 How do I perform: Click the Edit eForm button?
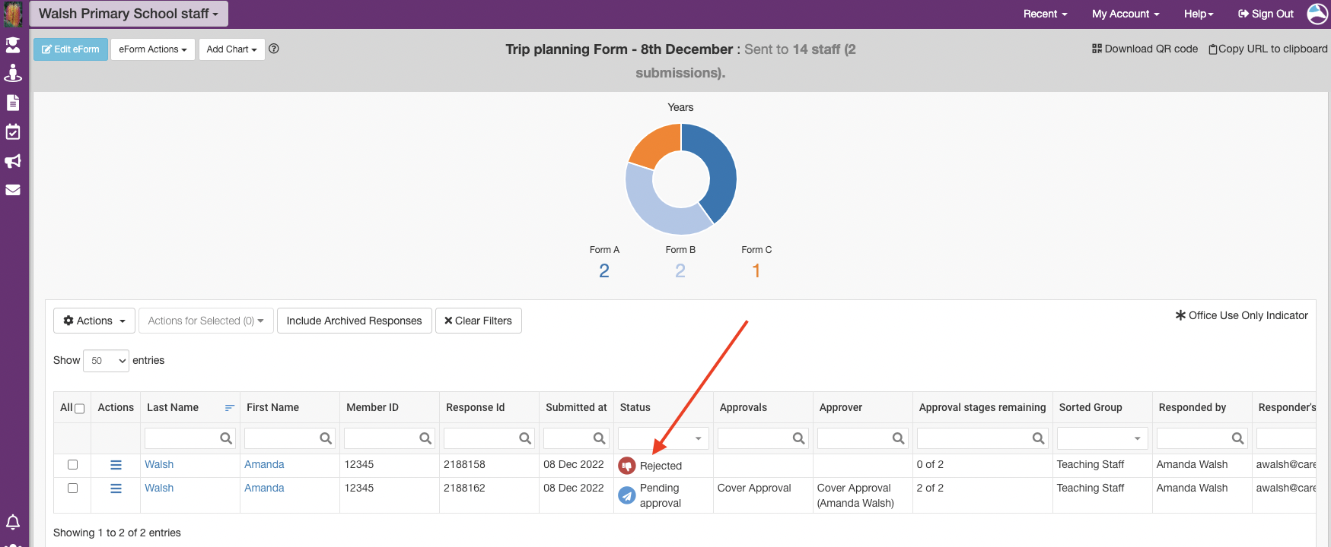[71, 49]
